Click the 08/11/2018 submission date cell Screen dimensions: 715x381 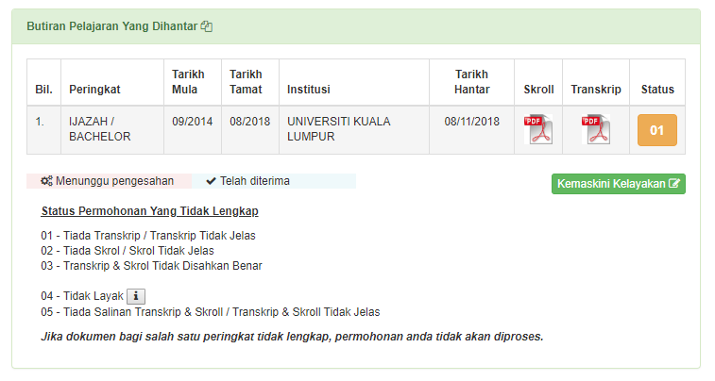(471, 122)
